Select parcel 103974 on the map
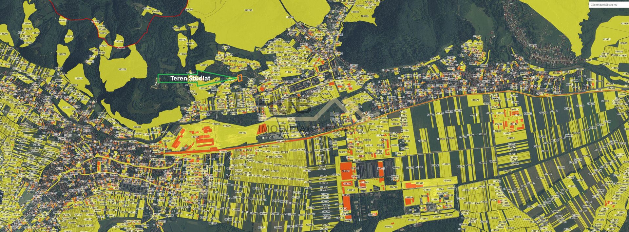 pyautogui.click(x=204, y=65)
